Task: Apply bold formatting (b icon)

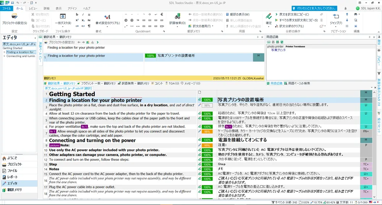Action: 77,14
